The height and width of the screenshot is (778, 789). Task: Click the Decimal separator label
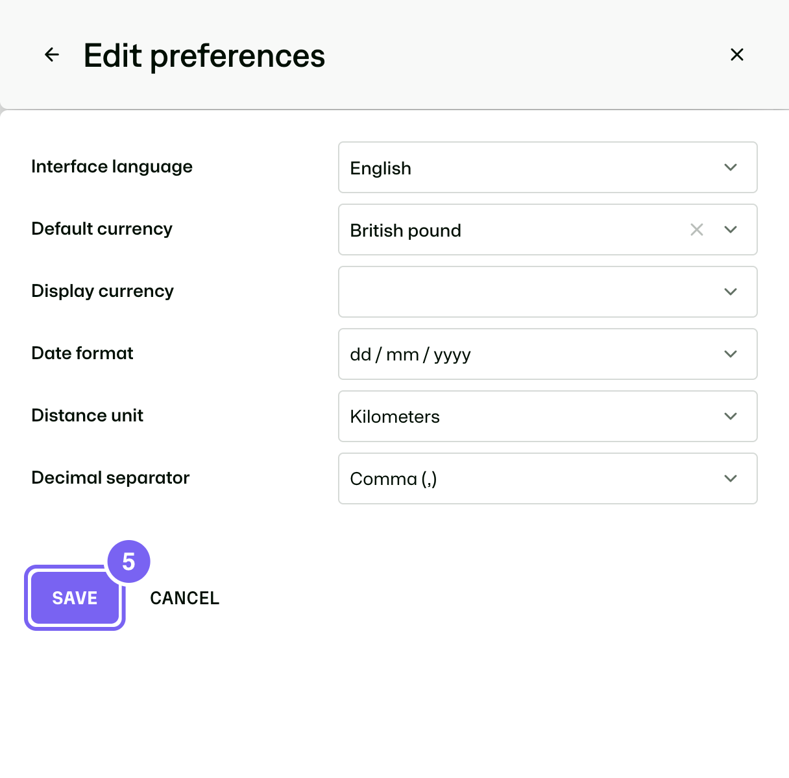tap(110, 478)
